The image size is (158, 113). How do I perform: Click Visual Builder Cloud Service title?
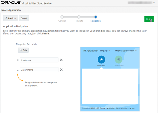[37, 3]
